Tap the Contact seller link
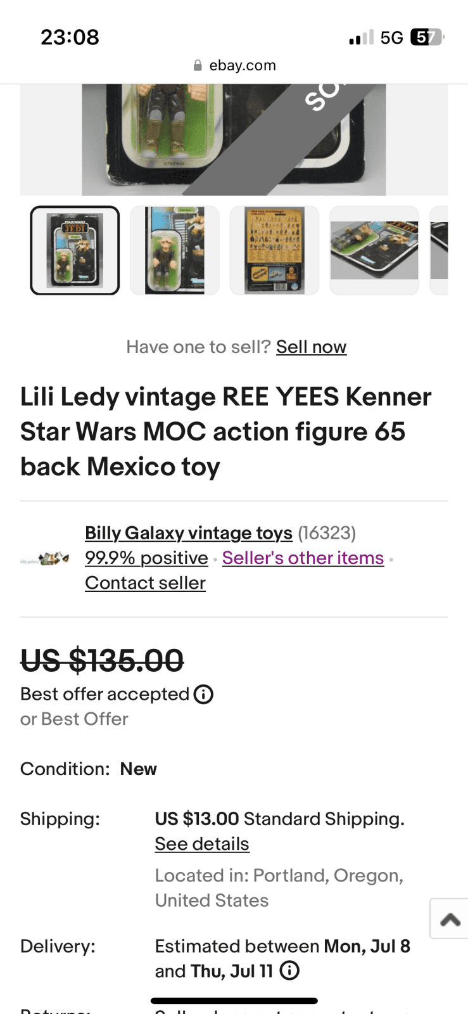The height and width of the screenshot is (1014, 468). [x=145, y=583]
